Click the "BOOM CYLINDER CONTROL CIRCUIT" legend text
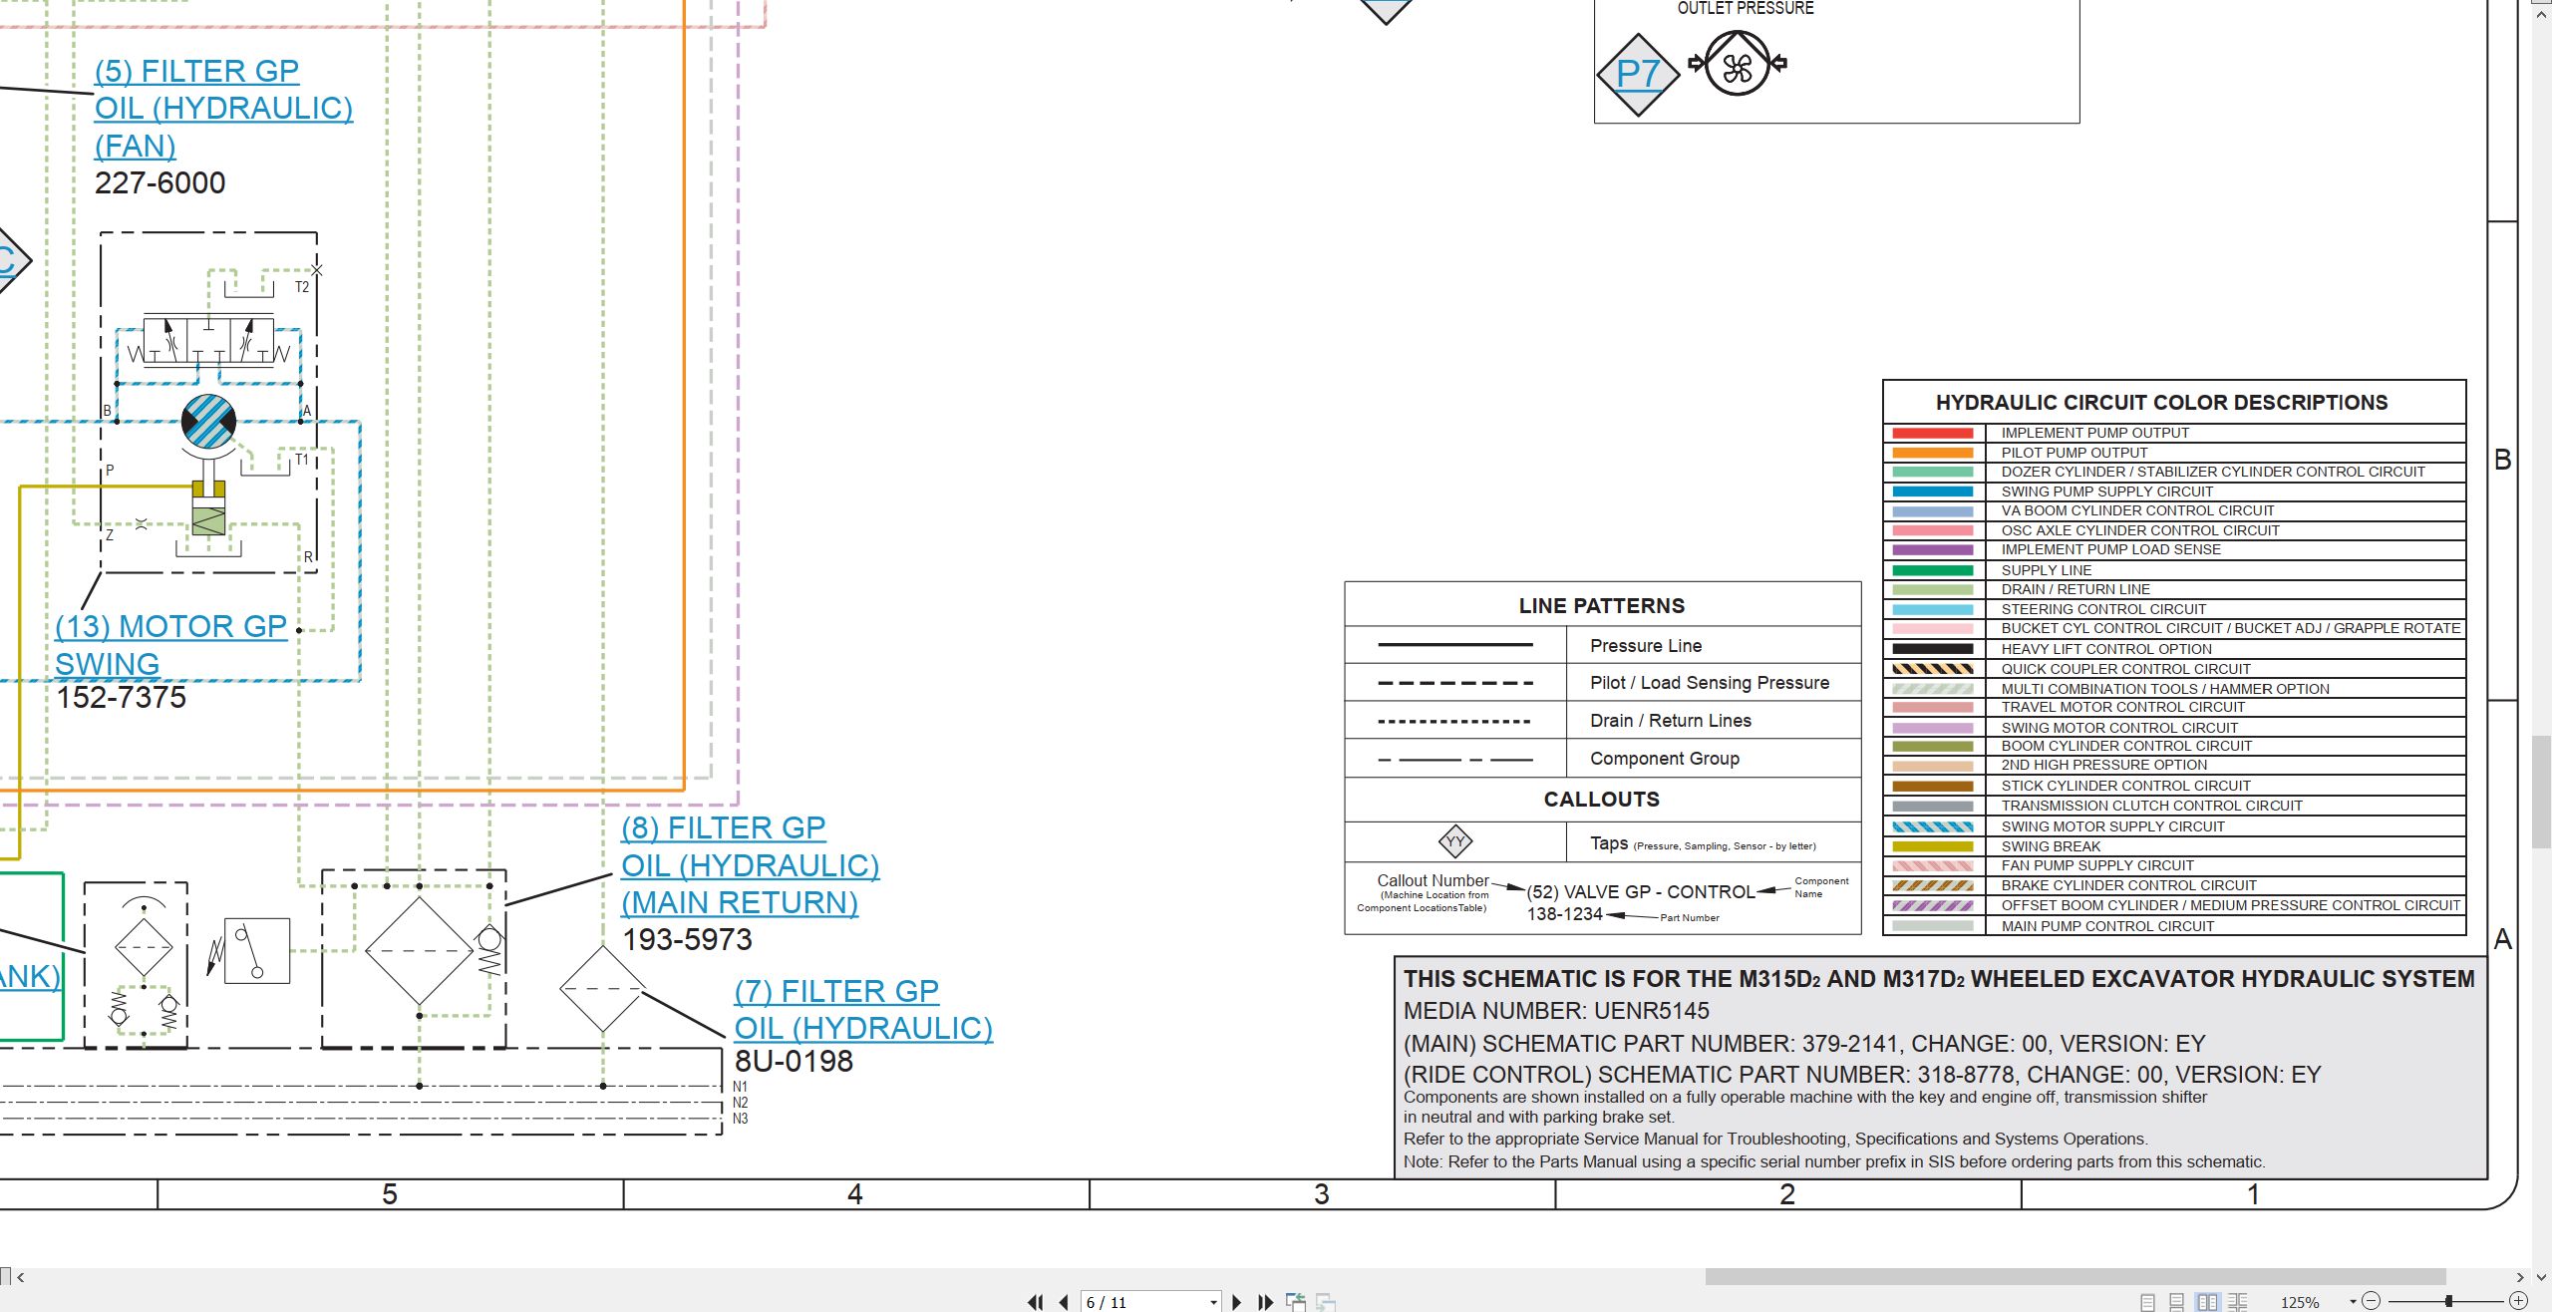Viewport: 2552px width, 1312px height. click(x=2125, y=746)
